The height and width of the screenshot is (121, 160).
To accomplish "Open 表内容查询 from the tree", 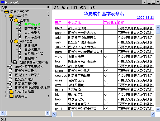I will [32, 37].
